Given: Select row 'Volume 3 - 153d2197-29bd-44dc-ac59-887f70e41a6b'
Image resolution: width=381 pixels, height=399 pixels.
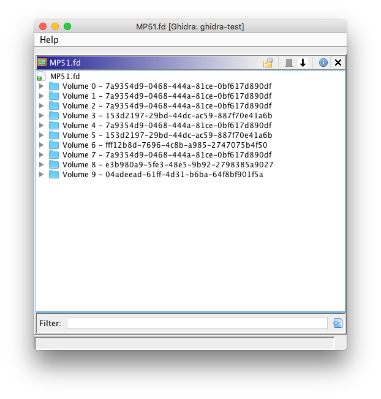Looking at the screenshot, I should (167, 115).
